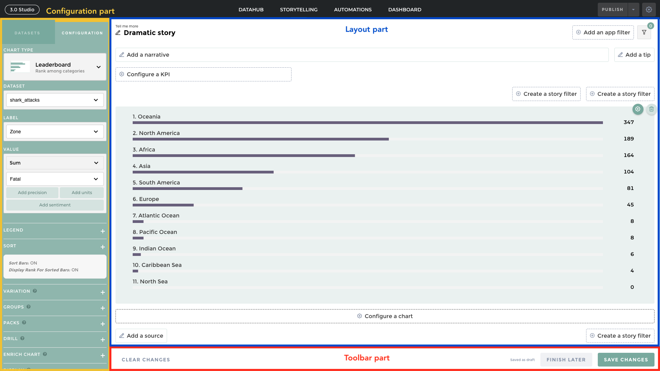
Task: Click the chart settings gear icon
Action: tap(638, 109)
